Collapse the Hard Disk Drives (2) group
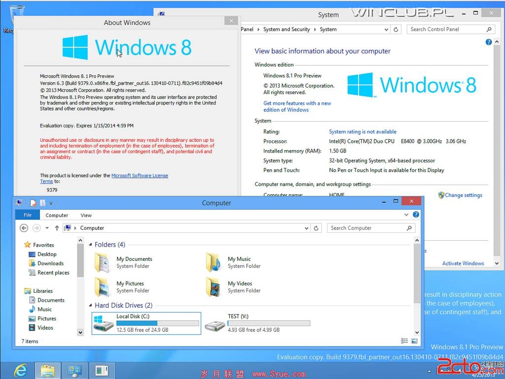The width and height of the screenshot is (505, 379). (x=91, y=305)
